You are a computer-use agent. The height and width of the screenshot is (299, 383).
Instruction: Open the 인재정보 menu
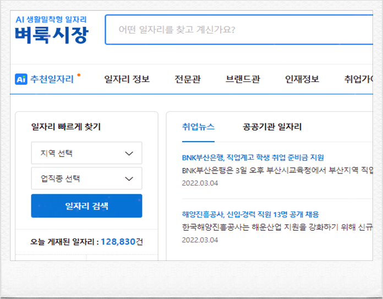[302, 79]
